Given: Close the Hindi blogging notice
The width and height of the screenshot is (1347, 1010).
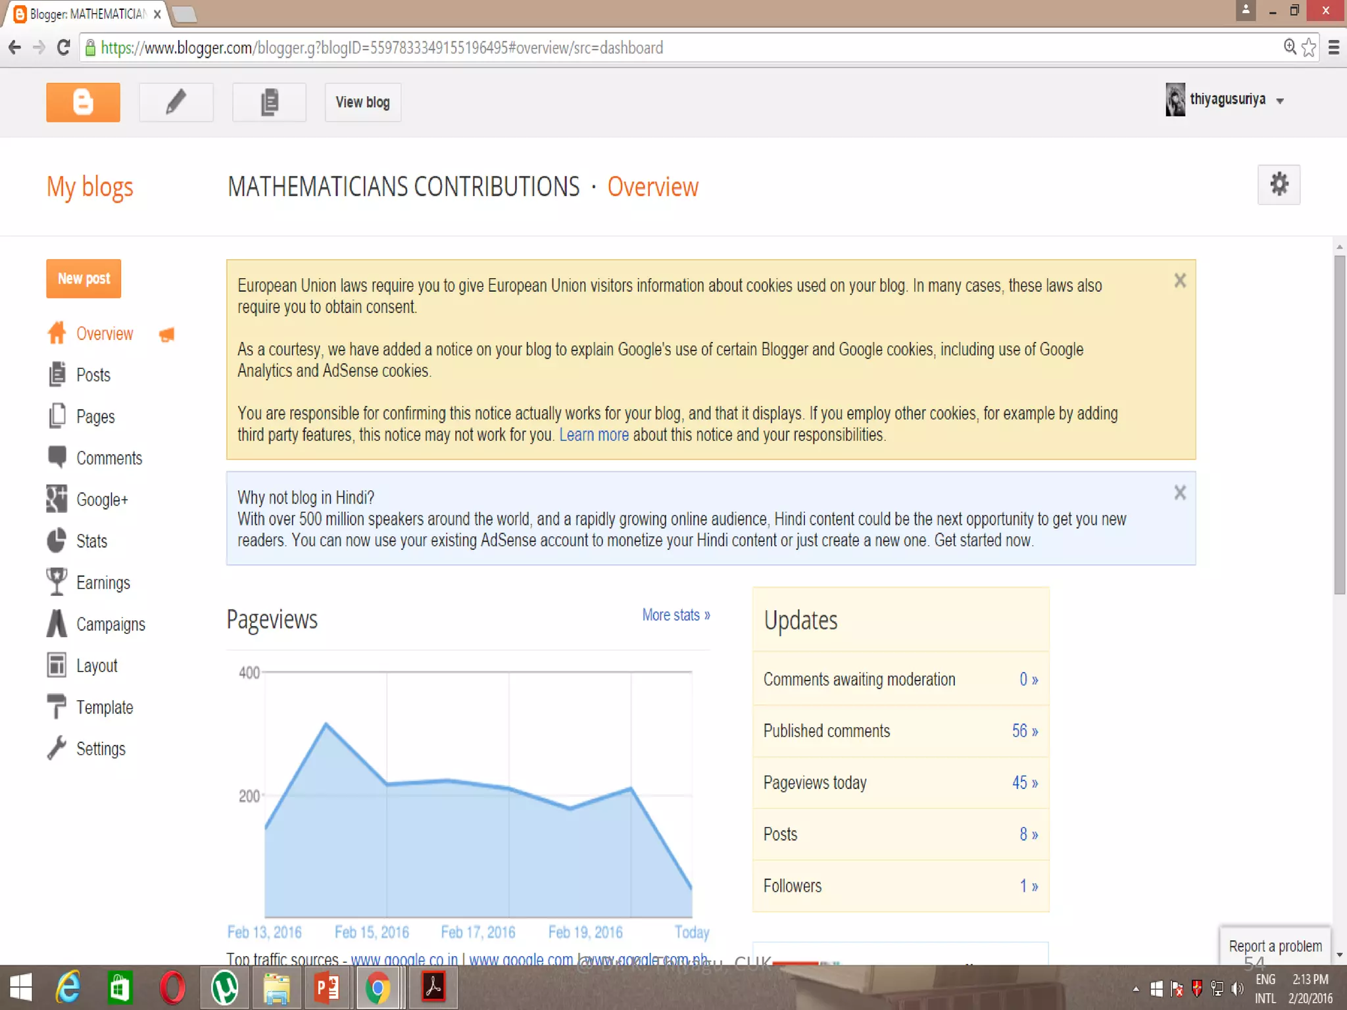Looking at the screenshot, I should 1180,493.
